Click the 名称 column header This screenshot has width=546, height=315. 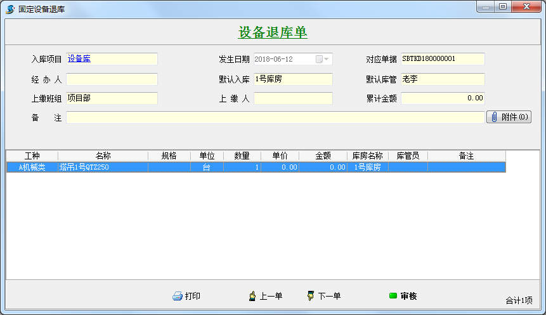[103, 156]
